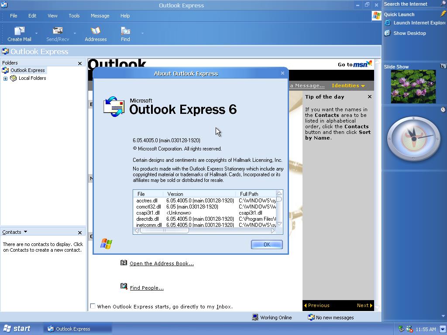
Task: Open Addresses from the toolbar
Action: (x=96, y=34)
